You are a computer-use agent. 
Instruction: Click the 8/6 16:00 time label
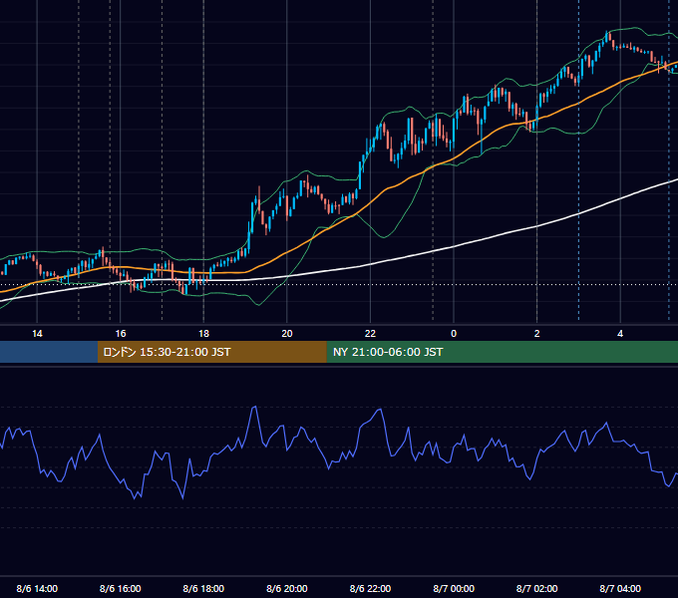tap(121, 588)
